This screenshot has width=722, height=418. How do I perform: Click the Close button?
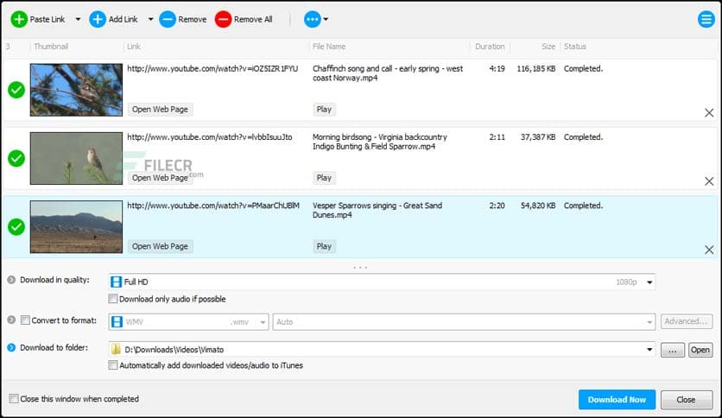tap(686, 400)
